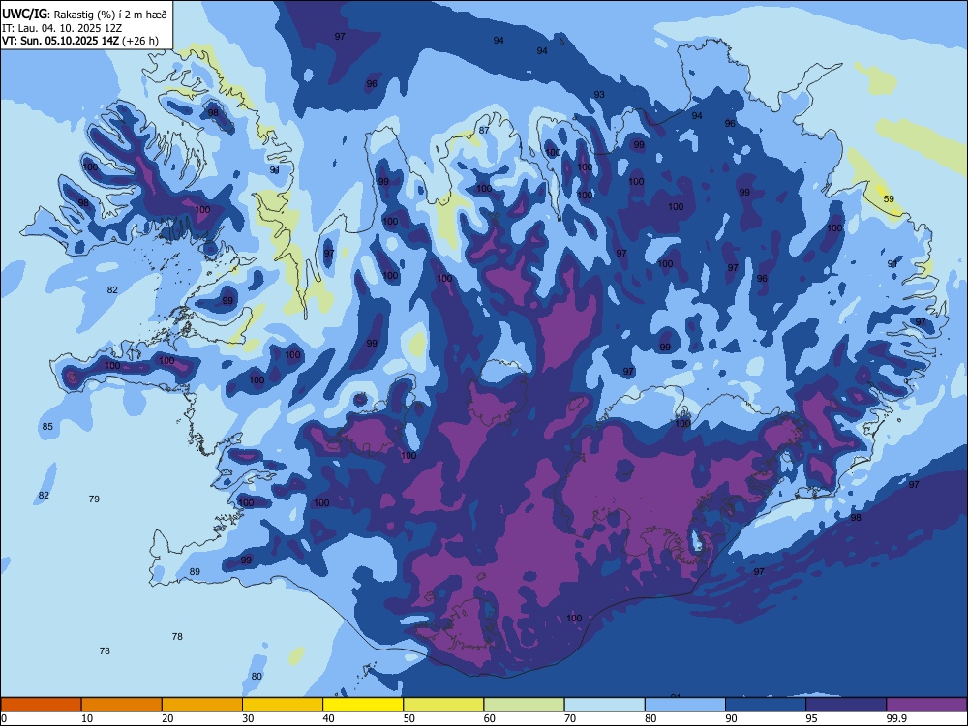968x726 pixels.
Task: Pick the light green 60–70 legend swatch
Action: tap(524, 705)
